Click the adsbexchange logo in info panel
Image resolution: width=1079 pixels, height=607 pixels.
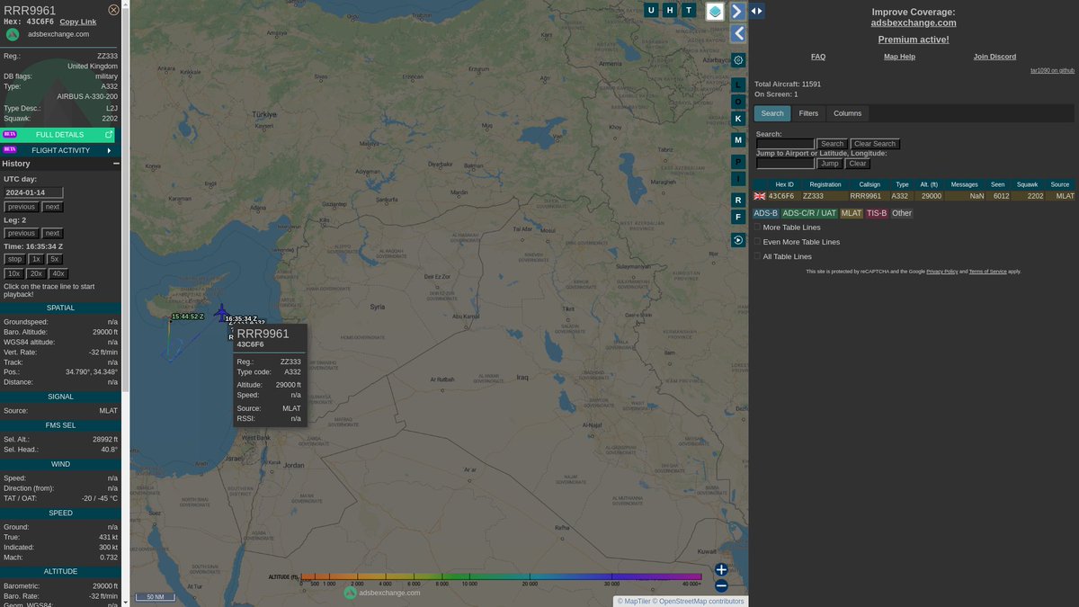(x=13, y=34)
